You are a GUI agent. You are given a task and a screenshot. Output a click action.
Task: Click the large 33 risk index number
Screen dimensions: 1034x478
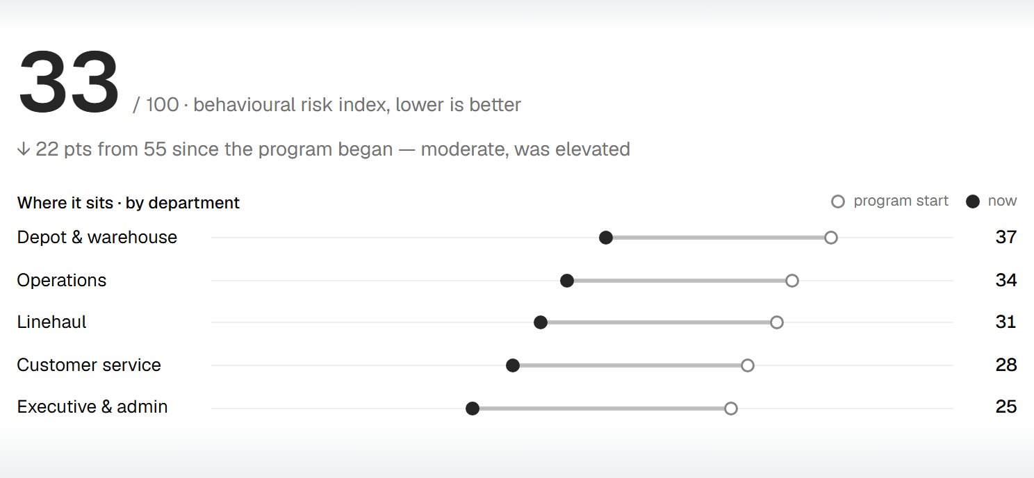coord(69,82)
